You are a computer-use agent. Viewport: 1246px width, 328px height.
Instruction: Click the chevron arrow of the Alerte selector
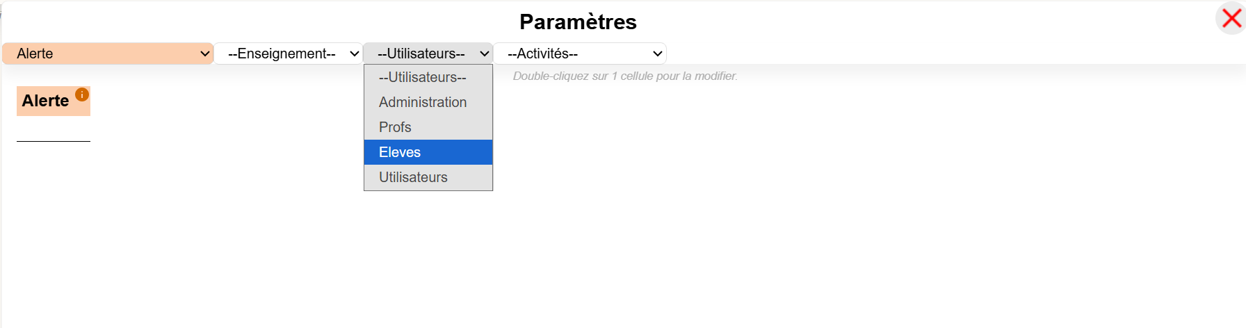click(x=205, y=54)
